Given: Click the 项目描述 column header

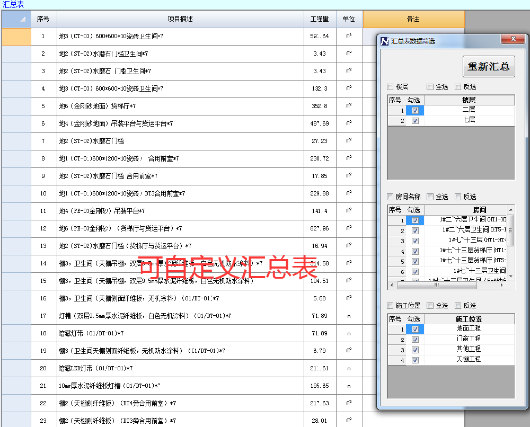Looking at the screenshot, I should pos(180,19).
